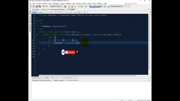Screen dimensions: 180x101
Task: Click the Redo arrow icon
Action: click(x=47, y=6)
